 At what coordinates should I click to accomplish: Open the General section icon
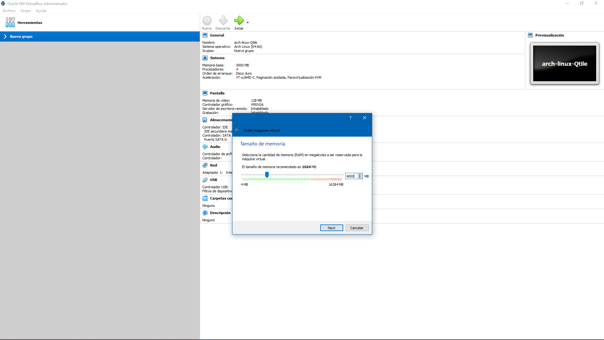coord(205,35)
